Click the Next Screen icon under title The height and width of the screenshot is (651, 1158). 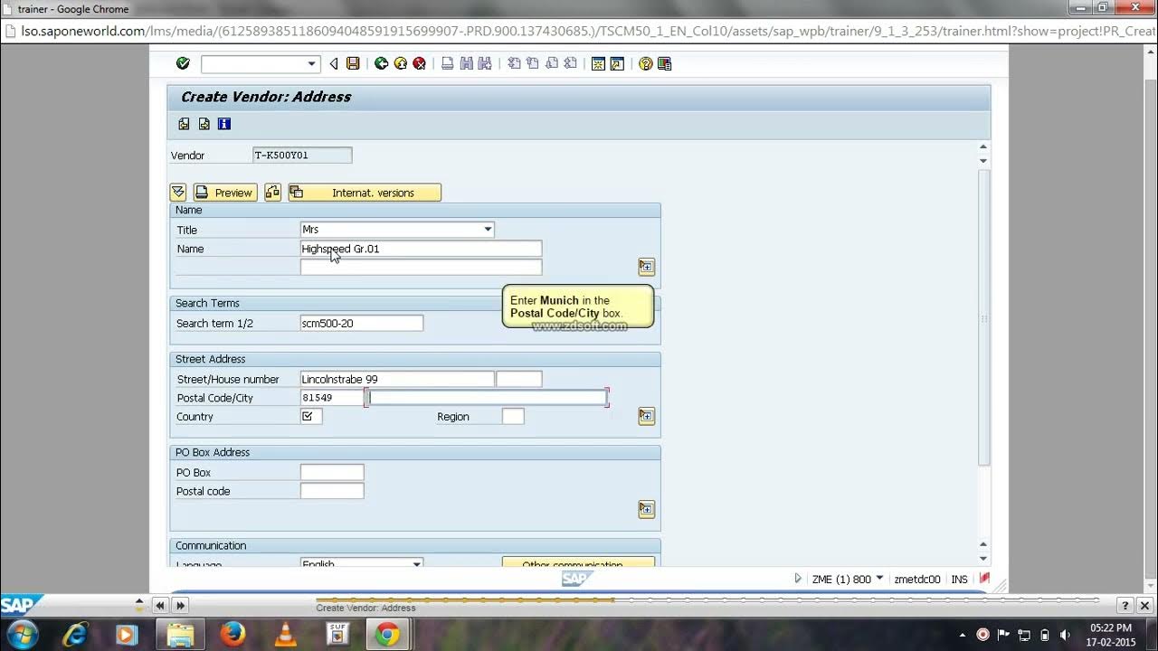204,124
